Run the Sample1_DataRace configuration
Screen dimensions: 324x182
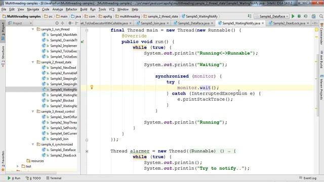tap(293, 16)
